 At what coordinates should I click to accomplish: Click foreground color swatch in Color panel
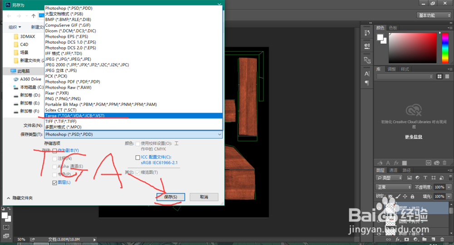click(x=380, y=37)
